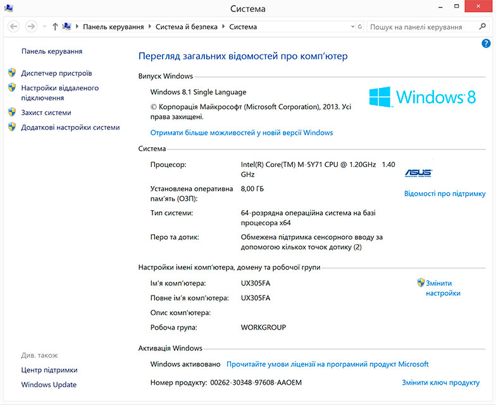Maximize the Система window
The image size is (496, 405).
[457, 6]
